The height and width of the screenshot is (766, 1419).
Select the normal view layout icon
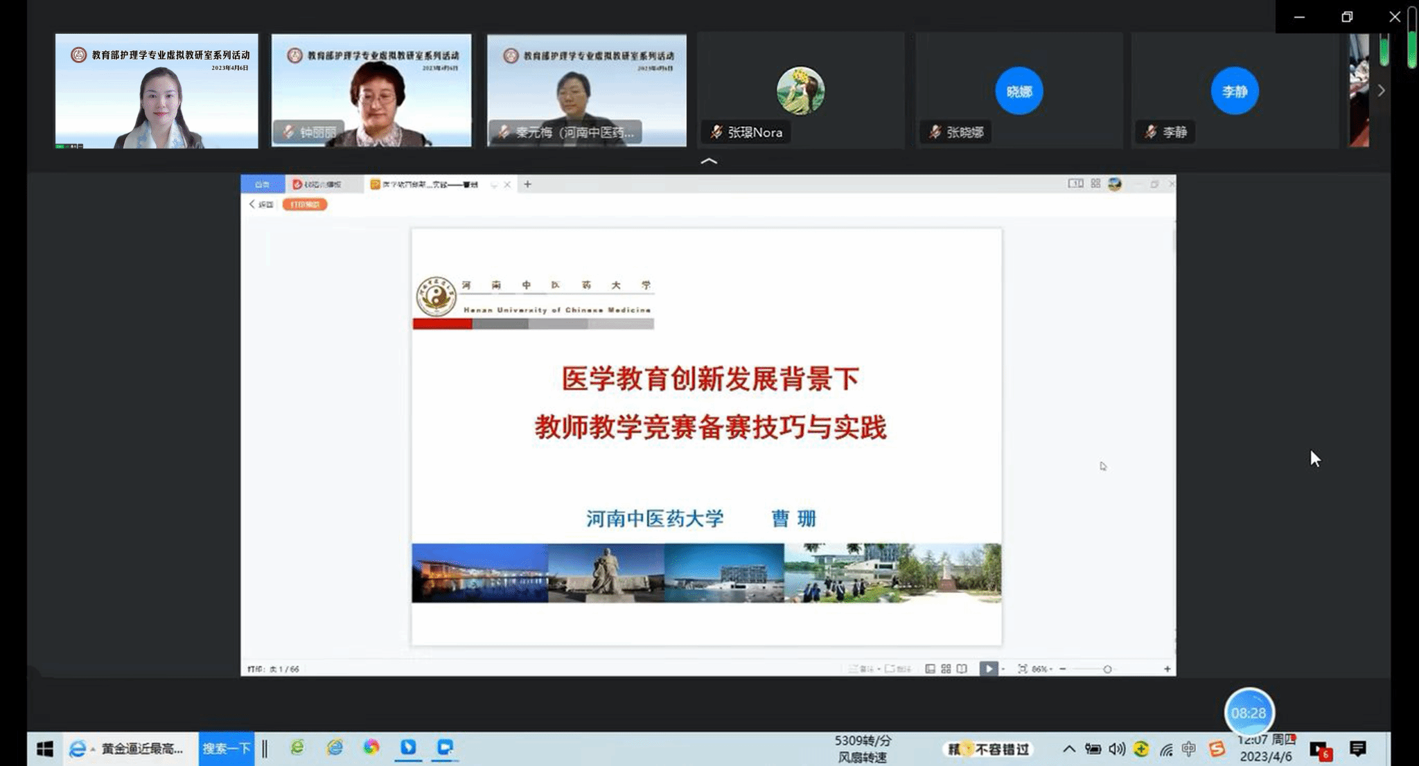tap(930, 668)
